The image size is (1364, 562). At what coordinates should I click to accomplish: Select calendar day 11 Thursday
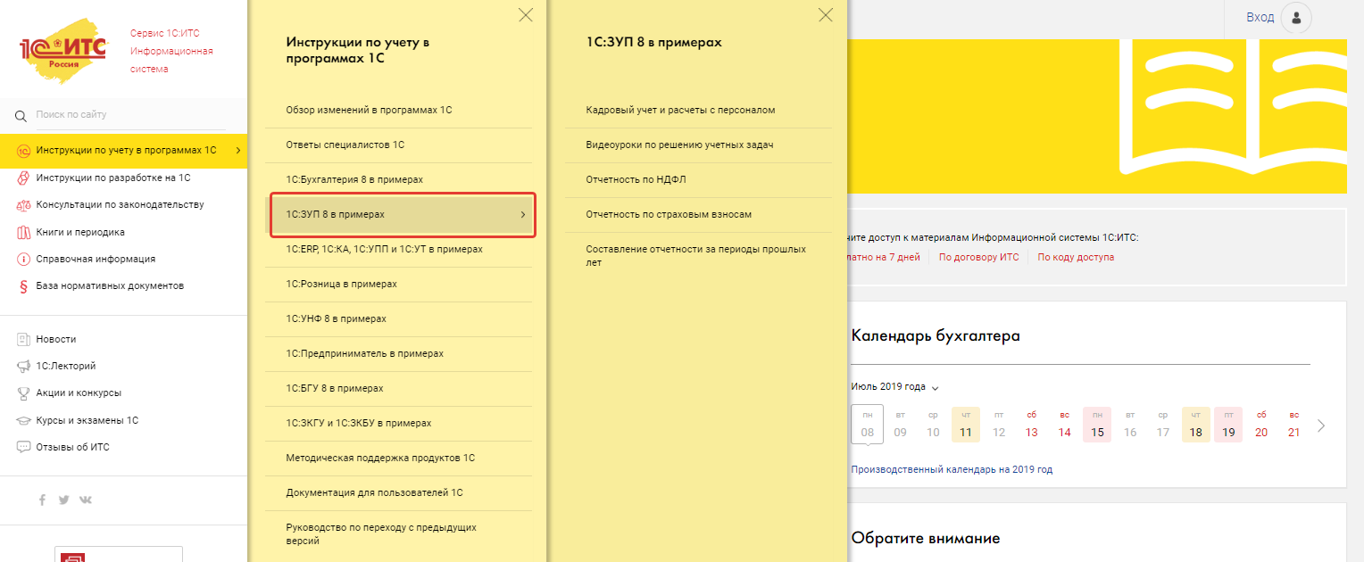[966, 425]
